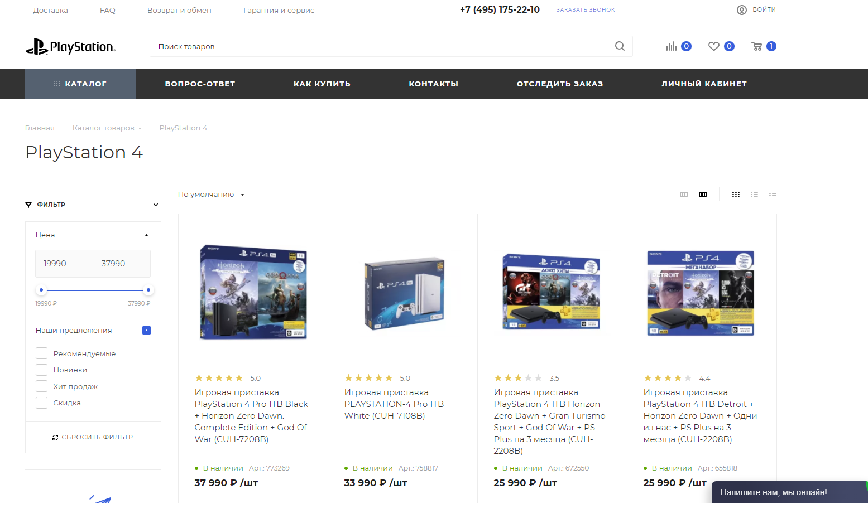868x509 pixels.
Task: Open Гарантия и сервис link
Action: tap(279, 10)
